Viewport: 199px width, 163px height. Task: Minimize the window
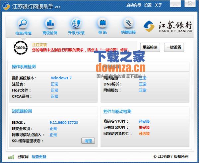coord(175,4)
